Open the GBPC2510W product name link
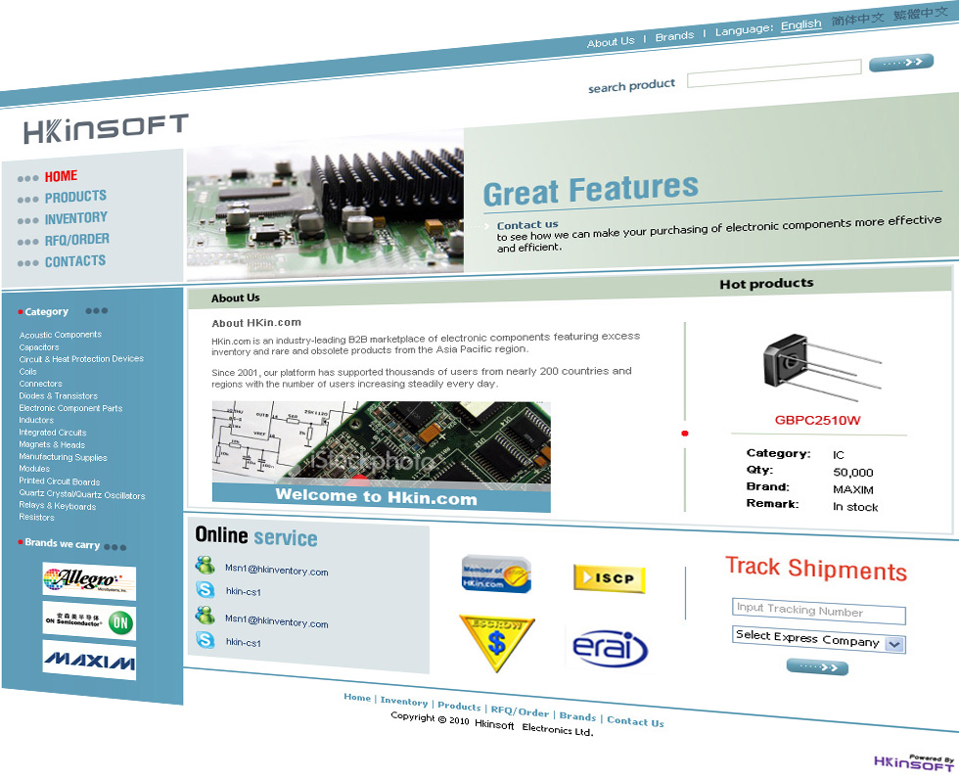959x779 pixels. coord(818,420)
